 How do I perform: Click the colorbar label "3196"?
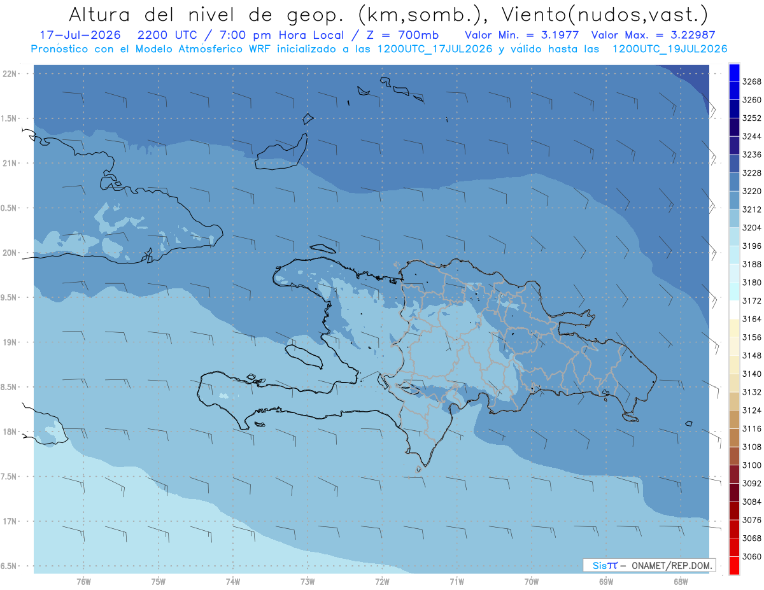752,246
